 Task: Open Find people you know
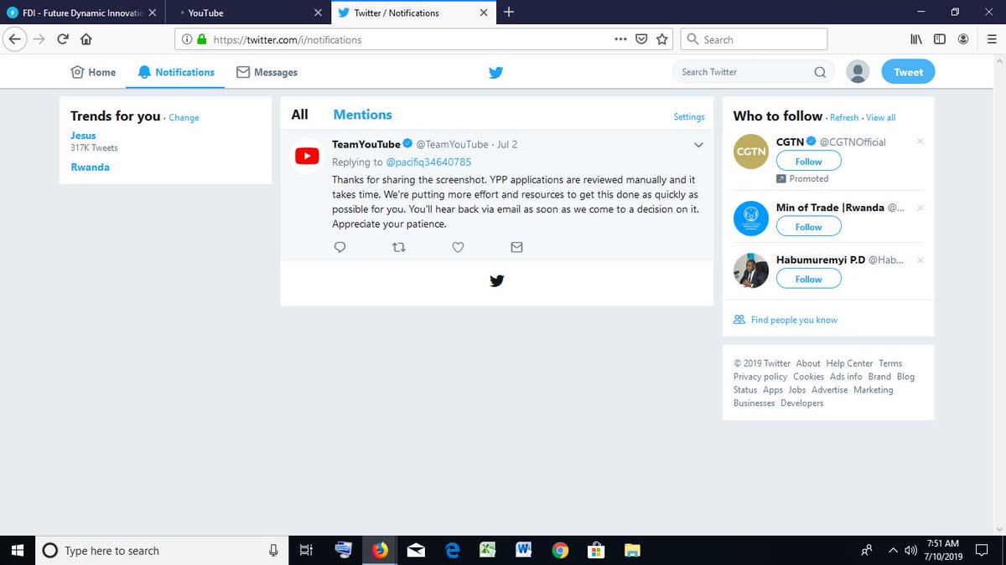click(794, 320)
